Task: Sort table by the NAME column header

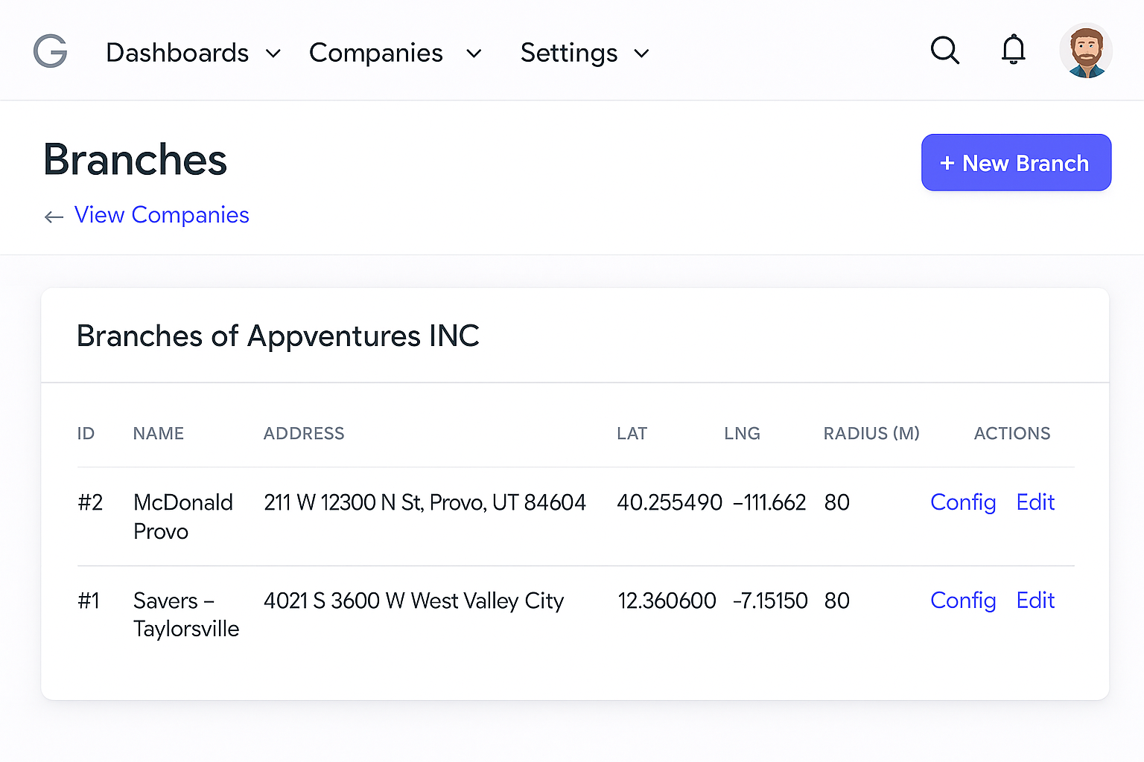Action: pyautogui.click(x=158, y=433)
